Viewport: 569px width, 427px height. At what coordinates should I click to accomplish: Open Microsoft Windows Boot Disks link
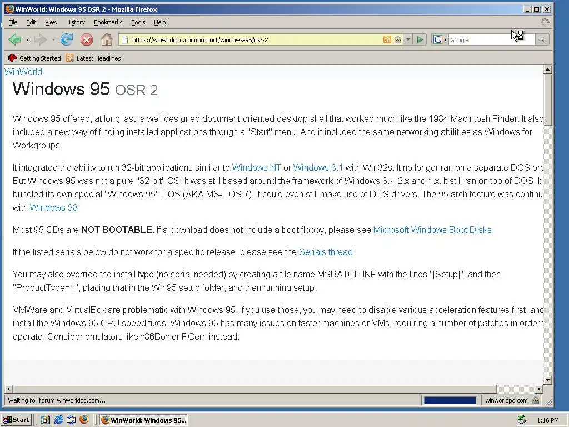point(432,230)
